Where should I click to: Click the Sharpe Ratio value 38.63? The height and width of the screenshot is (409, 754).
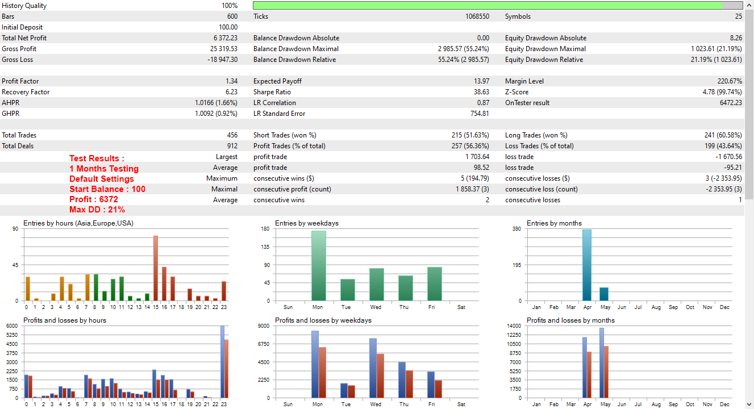pos(481,92)
